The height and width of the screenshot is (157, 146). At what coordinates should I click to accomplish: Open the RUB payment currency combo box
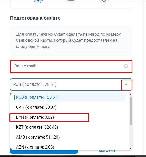click(71, 85)
